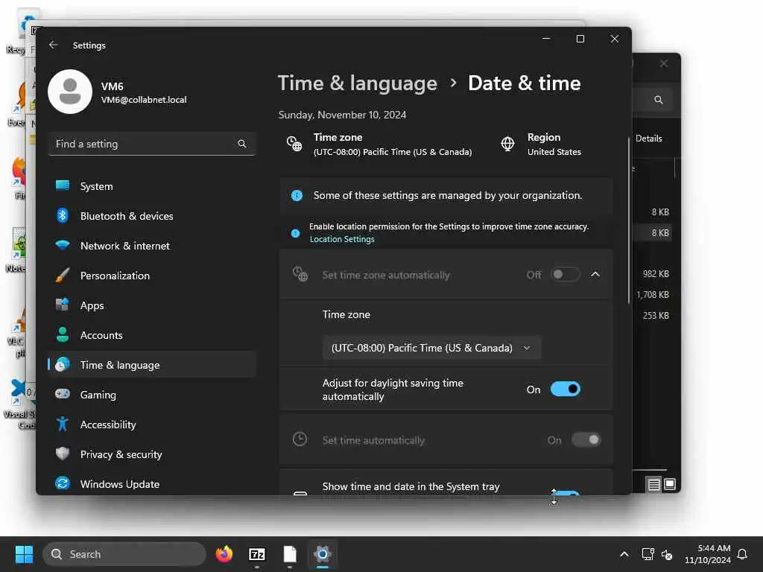Click the Bluetooth icon in sidebar
This screenshot has width=763, height=572.
coord(63,215)
